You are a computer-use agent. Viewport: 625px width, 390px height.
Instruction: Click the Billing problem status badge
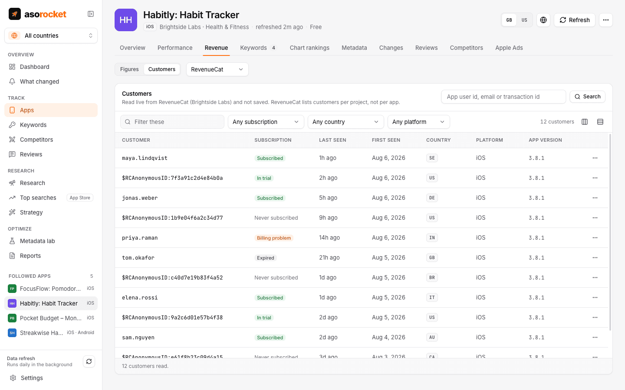point(274,238)
